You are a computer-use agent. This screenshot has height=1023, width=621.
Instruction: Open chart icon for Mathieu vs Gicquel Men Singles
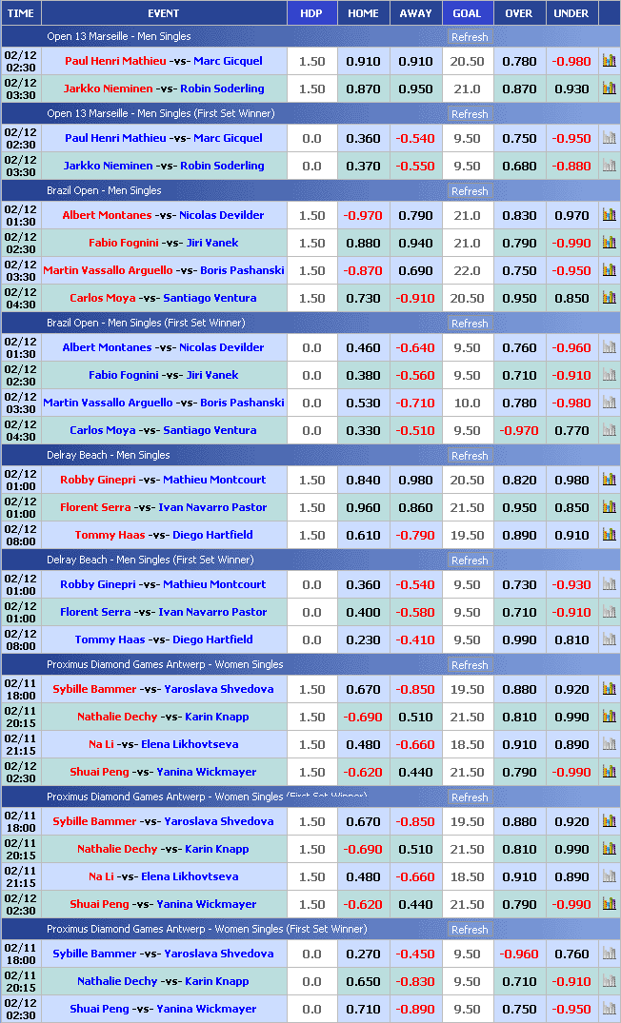click(x=609, y=61)
